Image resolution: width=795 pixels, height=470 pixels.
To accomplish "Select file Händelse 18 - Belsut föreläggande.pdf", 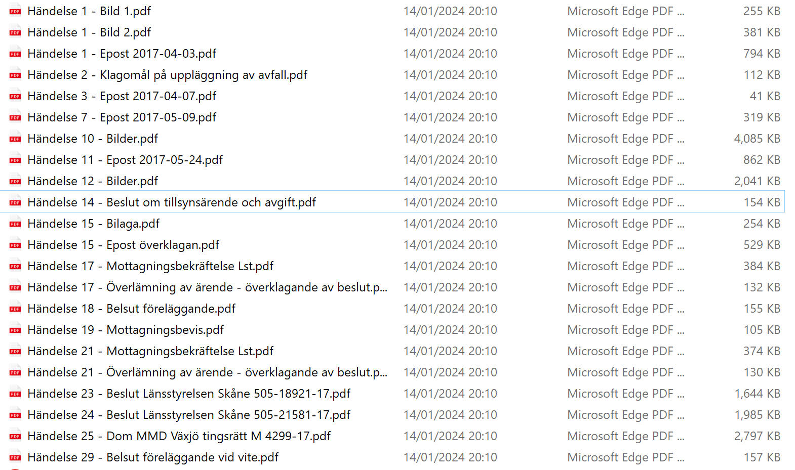I will coord(132,309).
